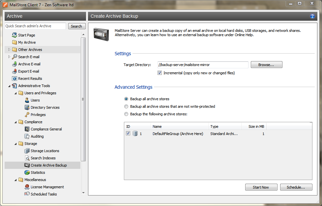Click the Start Now button

pyautogui.click(x=261, y=187)
